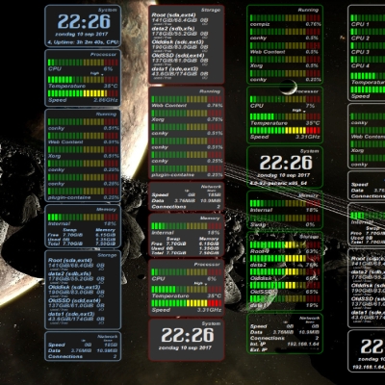Select plugin-containe row in blue Running panel
The image size is (385, 385).
[83, 194]
